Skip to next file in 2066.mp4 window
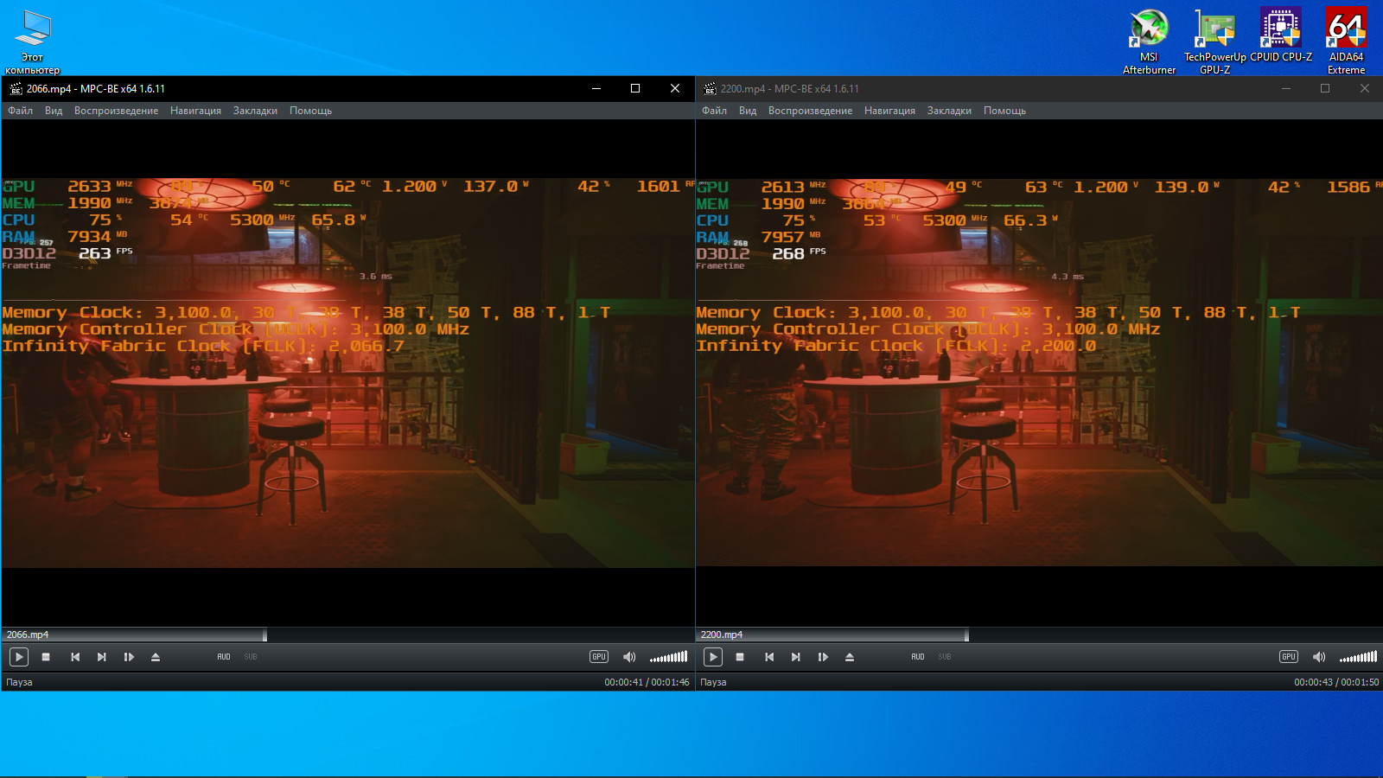Image resolution: width=1383 pixels, height=778 pixels. [102, 657]
